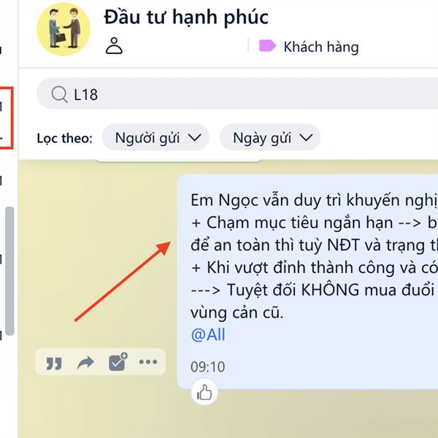Open the group members person icon
This screenshot has width=438, height=438.
[x=114, y=45]
